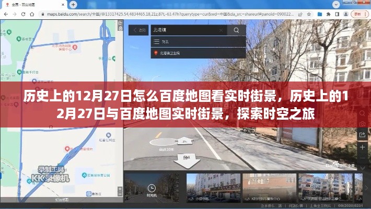Go forward with the browser forward arrow

coord(15,14)
